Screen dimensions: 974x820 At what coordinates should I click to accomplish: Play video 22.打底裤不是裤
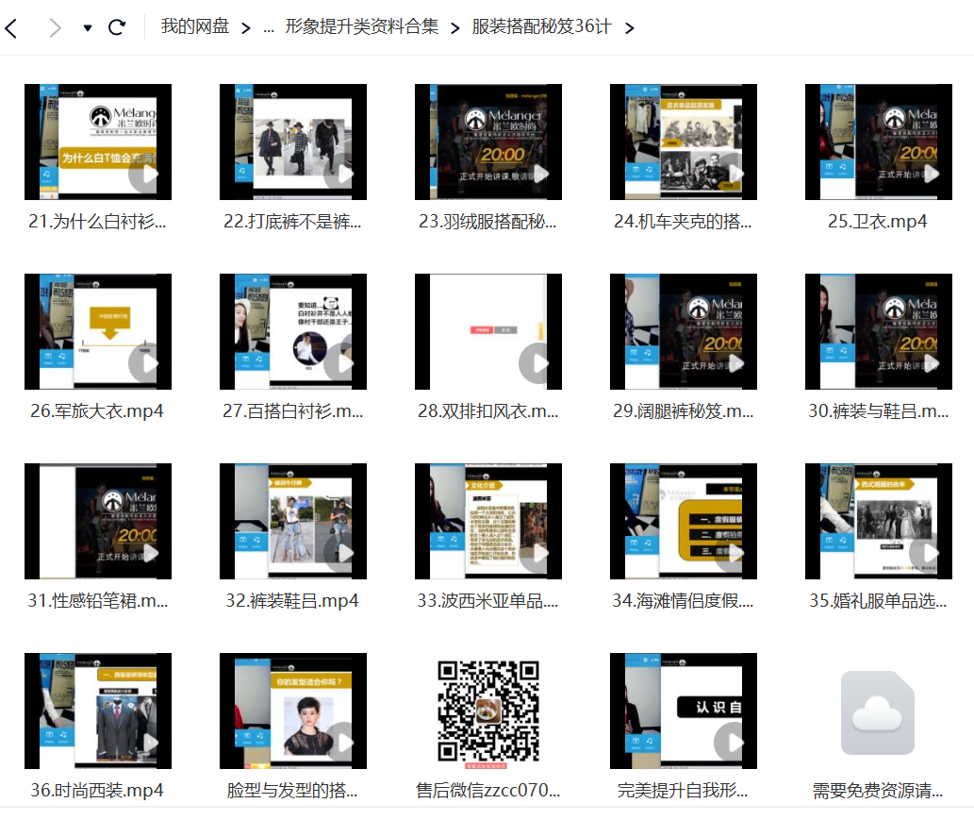tap(293, 142)
